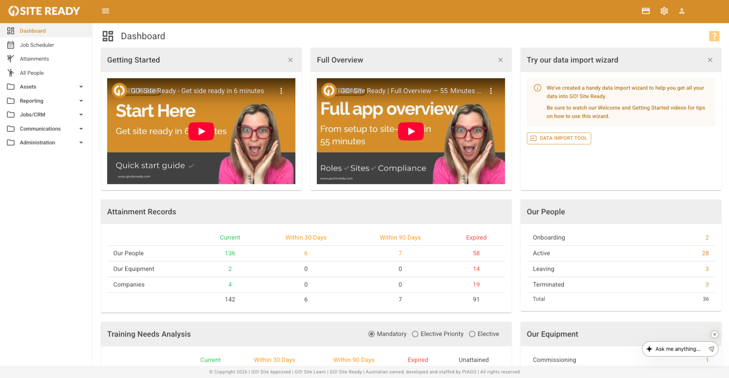Select the Attainments sidebar icon
The width and height of the screenshot is (729, 378).
point(10,58)
